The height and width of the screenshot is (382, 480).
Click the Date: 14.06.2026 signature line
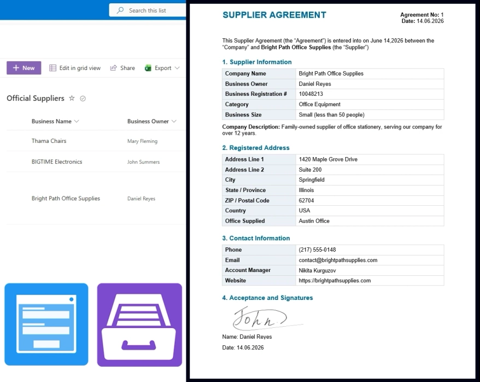pos(243,348)
